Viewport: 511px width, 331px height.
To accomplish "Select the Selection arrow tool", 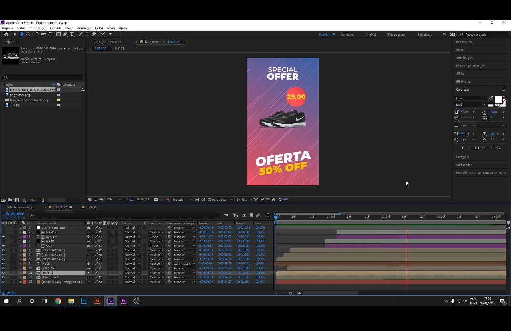I will click(15, 34).
